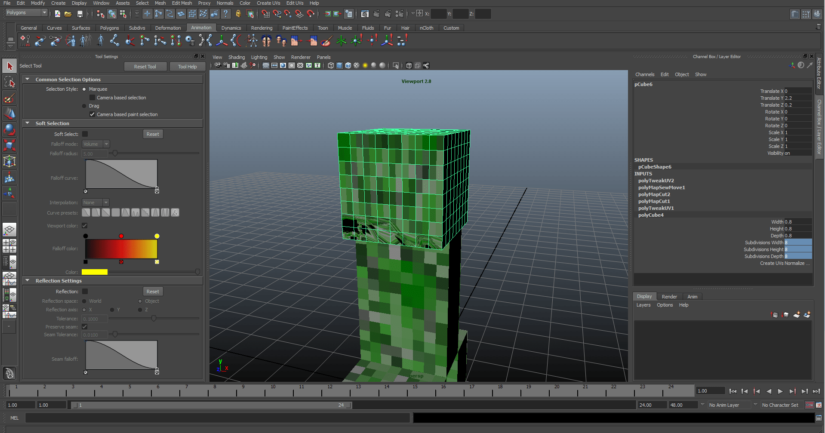Switch to single perspective view layout
This screenshot has height=433, width=825.
point(9,230)
